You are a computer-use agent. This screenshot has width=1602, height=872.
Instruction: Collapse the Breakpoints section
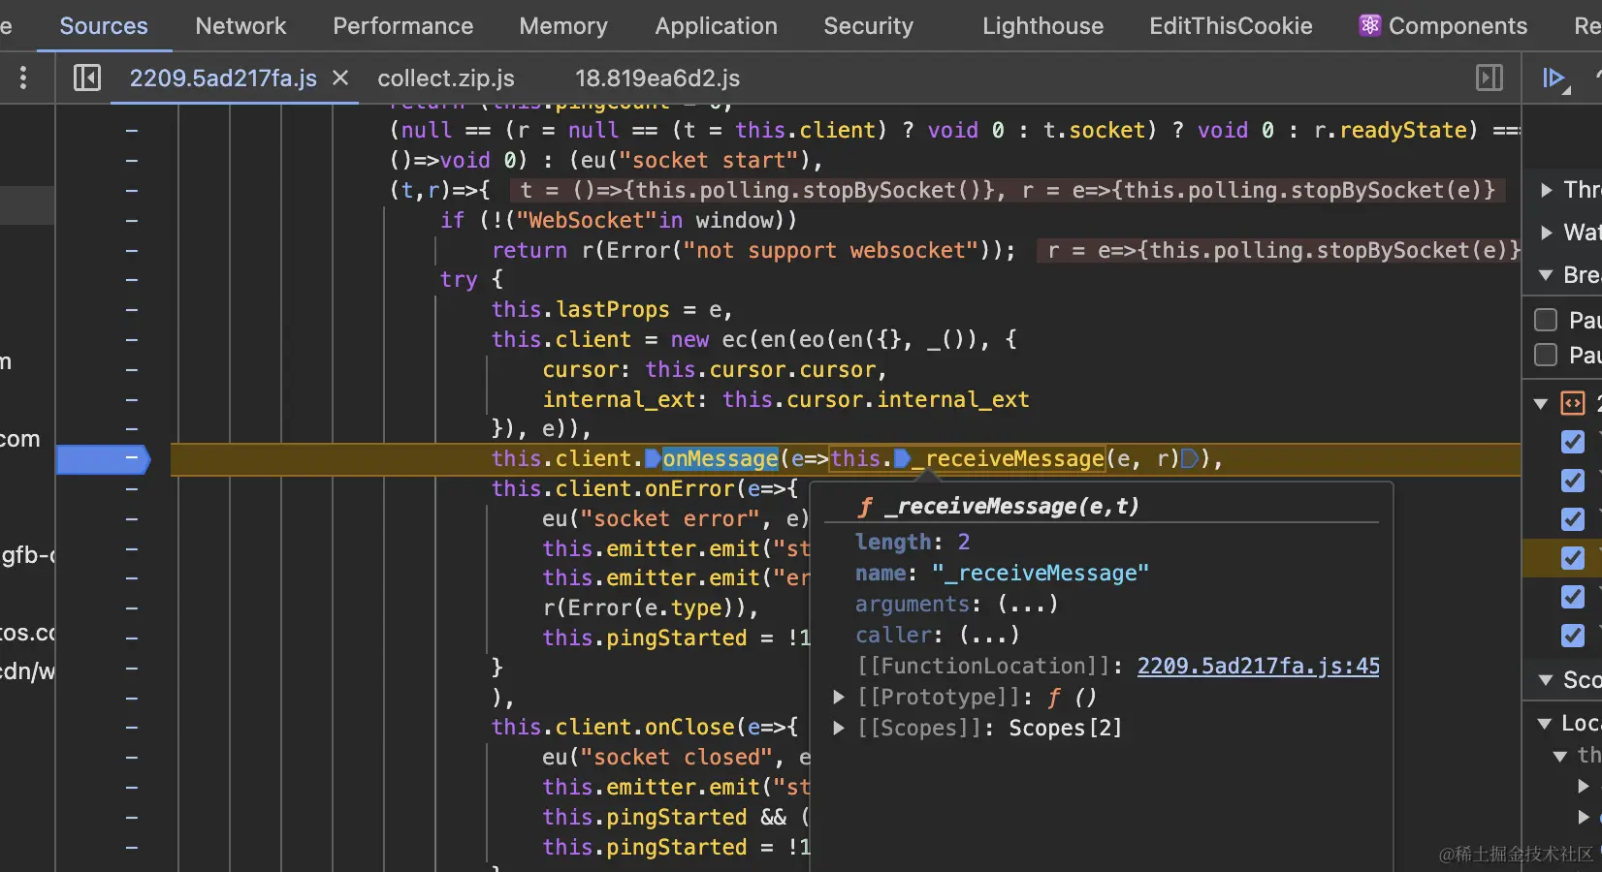[1546, 275]
